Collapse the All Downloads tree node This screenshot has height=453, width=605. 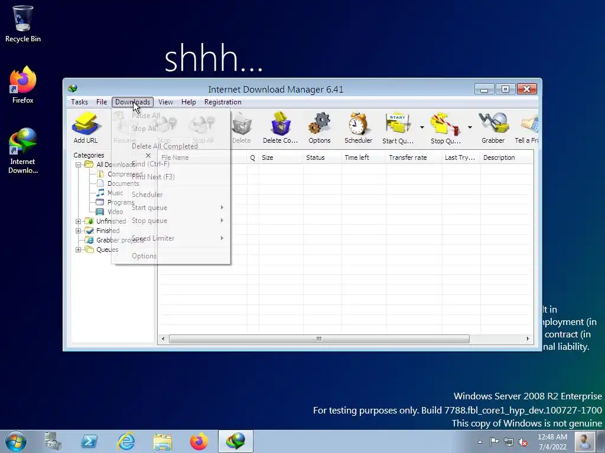click(78, 165)
